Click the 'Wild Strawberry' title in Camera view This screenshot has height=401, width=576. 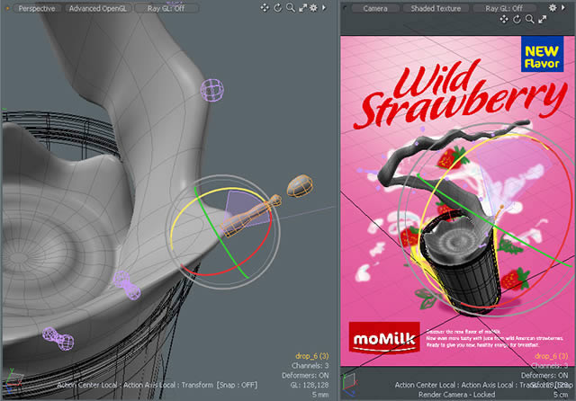click(460, 94)
